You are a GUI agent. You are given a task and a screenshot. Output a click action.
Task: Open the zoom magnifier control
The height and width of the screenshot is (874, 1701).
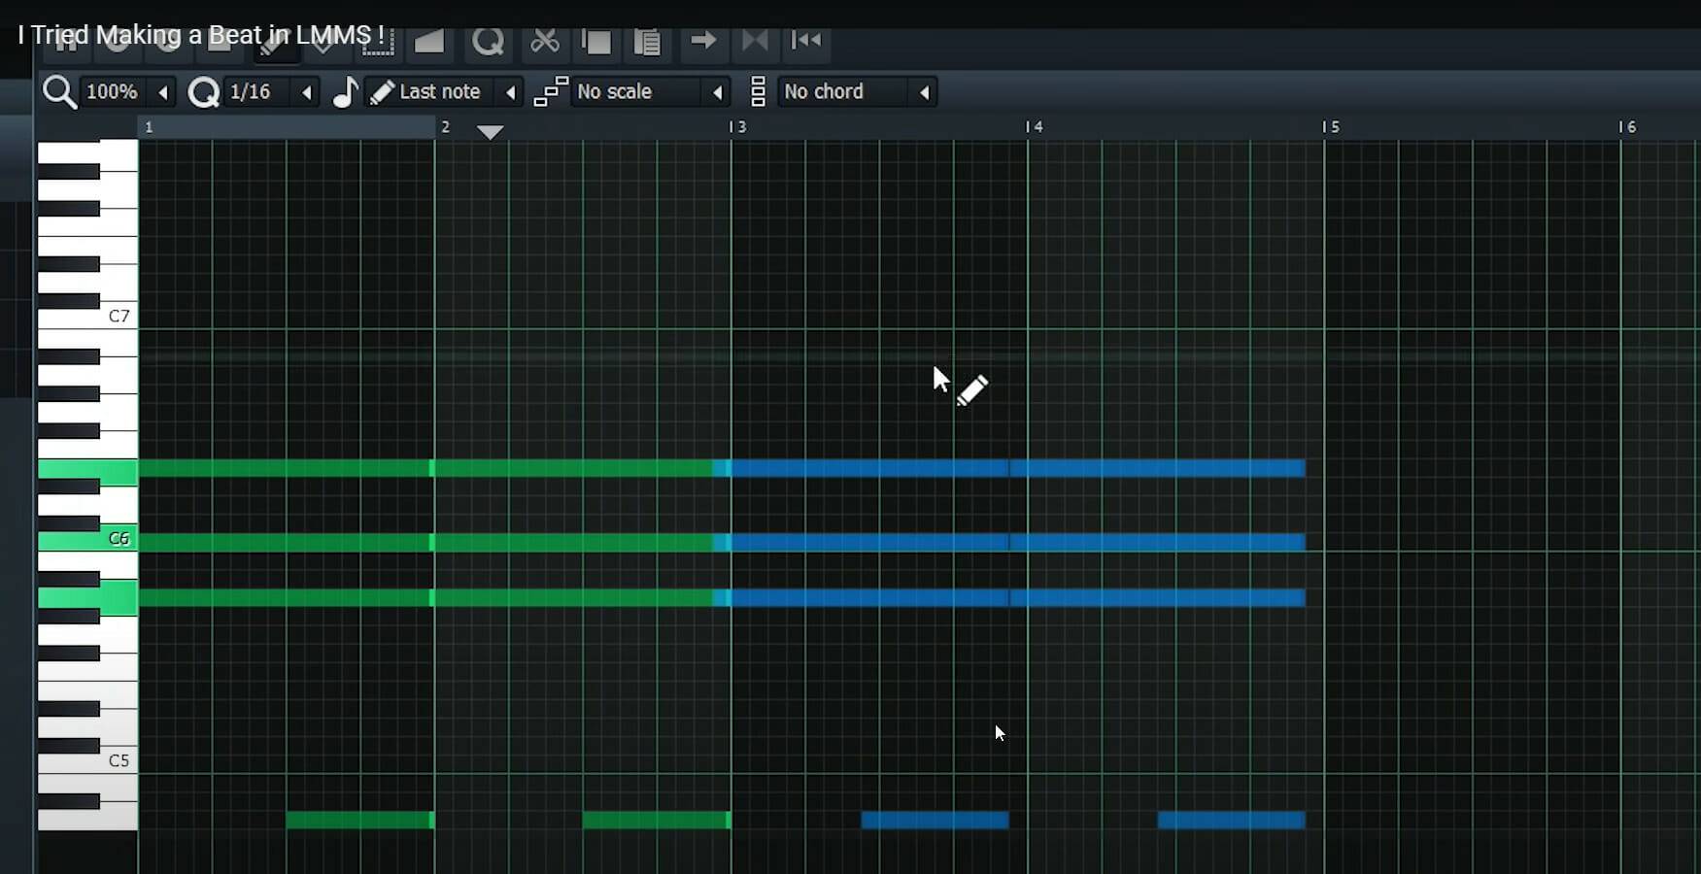tap(59, 91)
